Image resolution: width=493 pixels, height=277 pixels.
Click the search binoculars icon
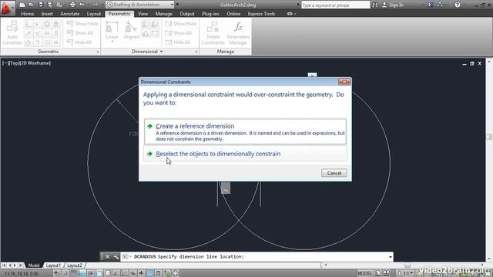point(375,5)
